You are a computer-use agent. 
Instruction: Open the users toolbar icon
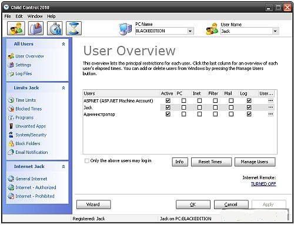pos(16,28)
